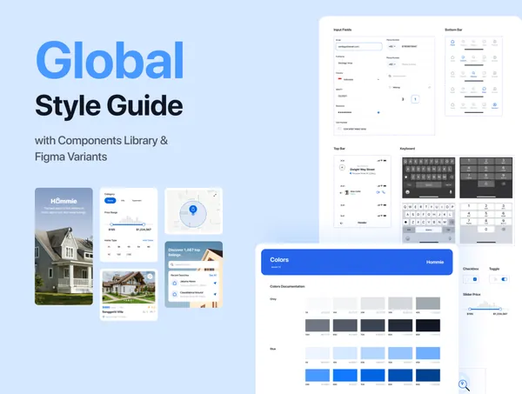Viewport: 522px width, 394px height.
Task: Click the heart icon on the Senggarhi Villa photo
Action: pyautogui.click(x=150, y=277)
